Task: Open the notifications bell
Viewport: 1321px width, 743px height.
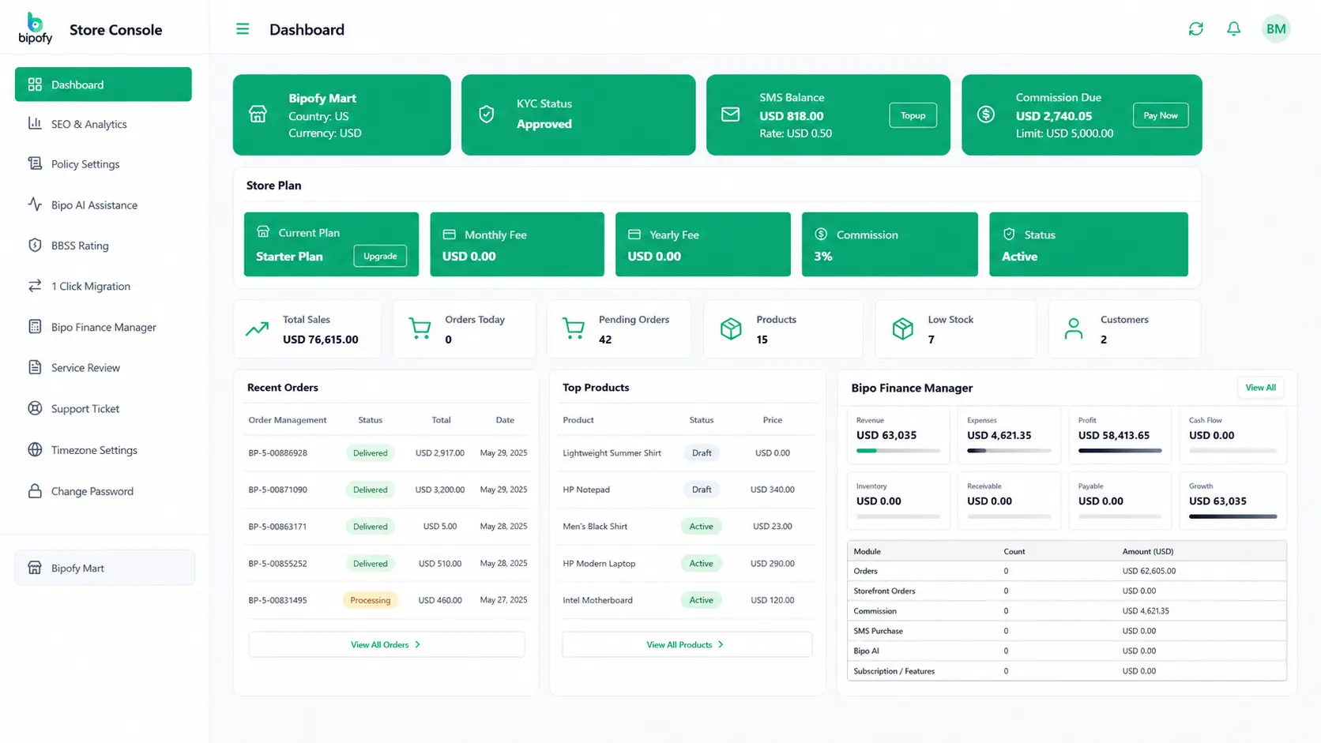Action: click(x=1233, y=29)
